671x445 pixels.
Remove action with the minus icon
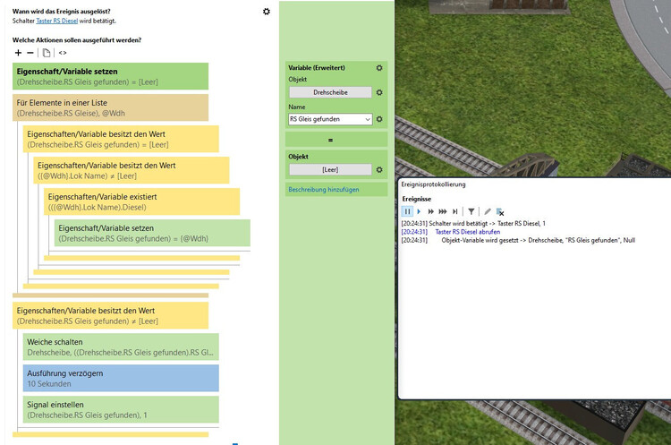pos(30,53)
